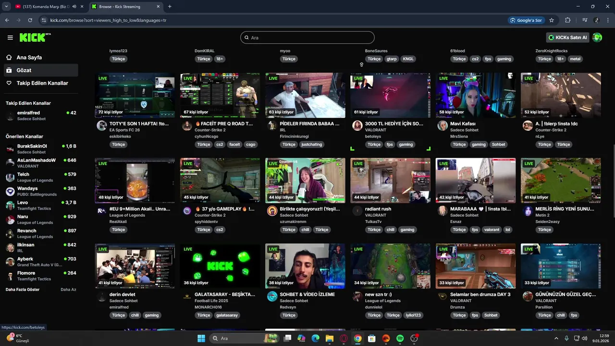Click the KICK logo
The width and height of the screenshot is (615, 346).
click(35, 37)
